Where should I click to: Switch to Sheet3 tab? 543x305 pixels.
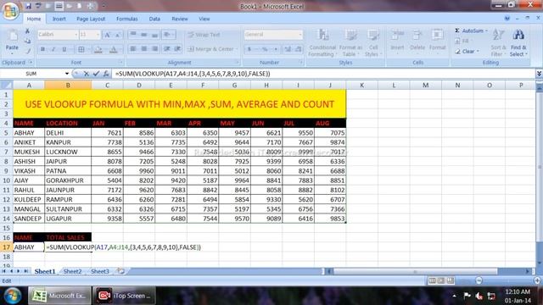pyautogui.click(x=100, y=271)
